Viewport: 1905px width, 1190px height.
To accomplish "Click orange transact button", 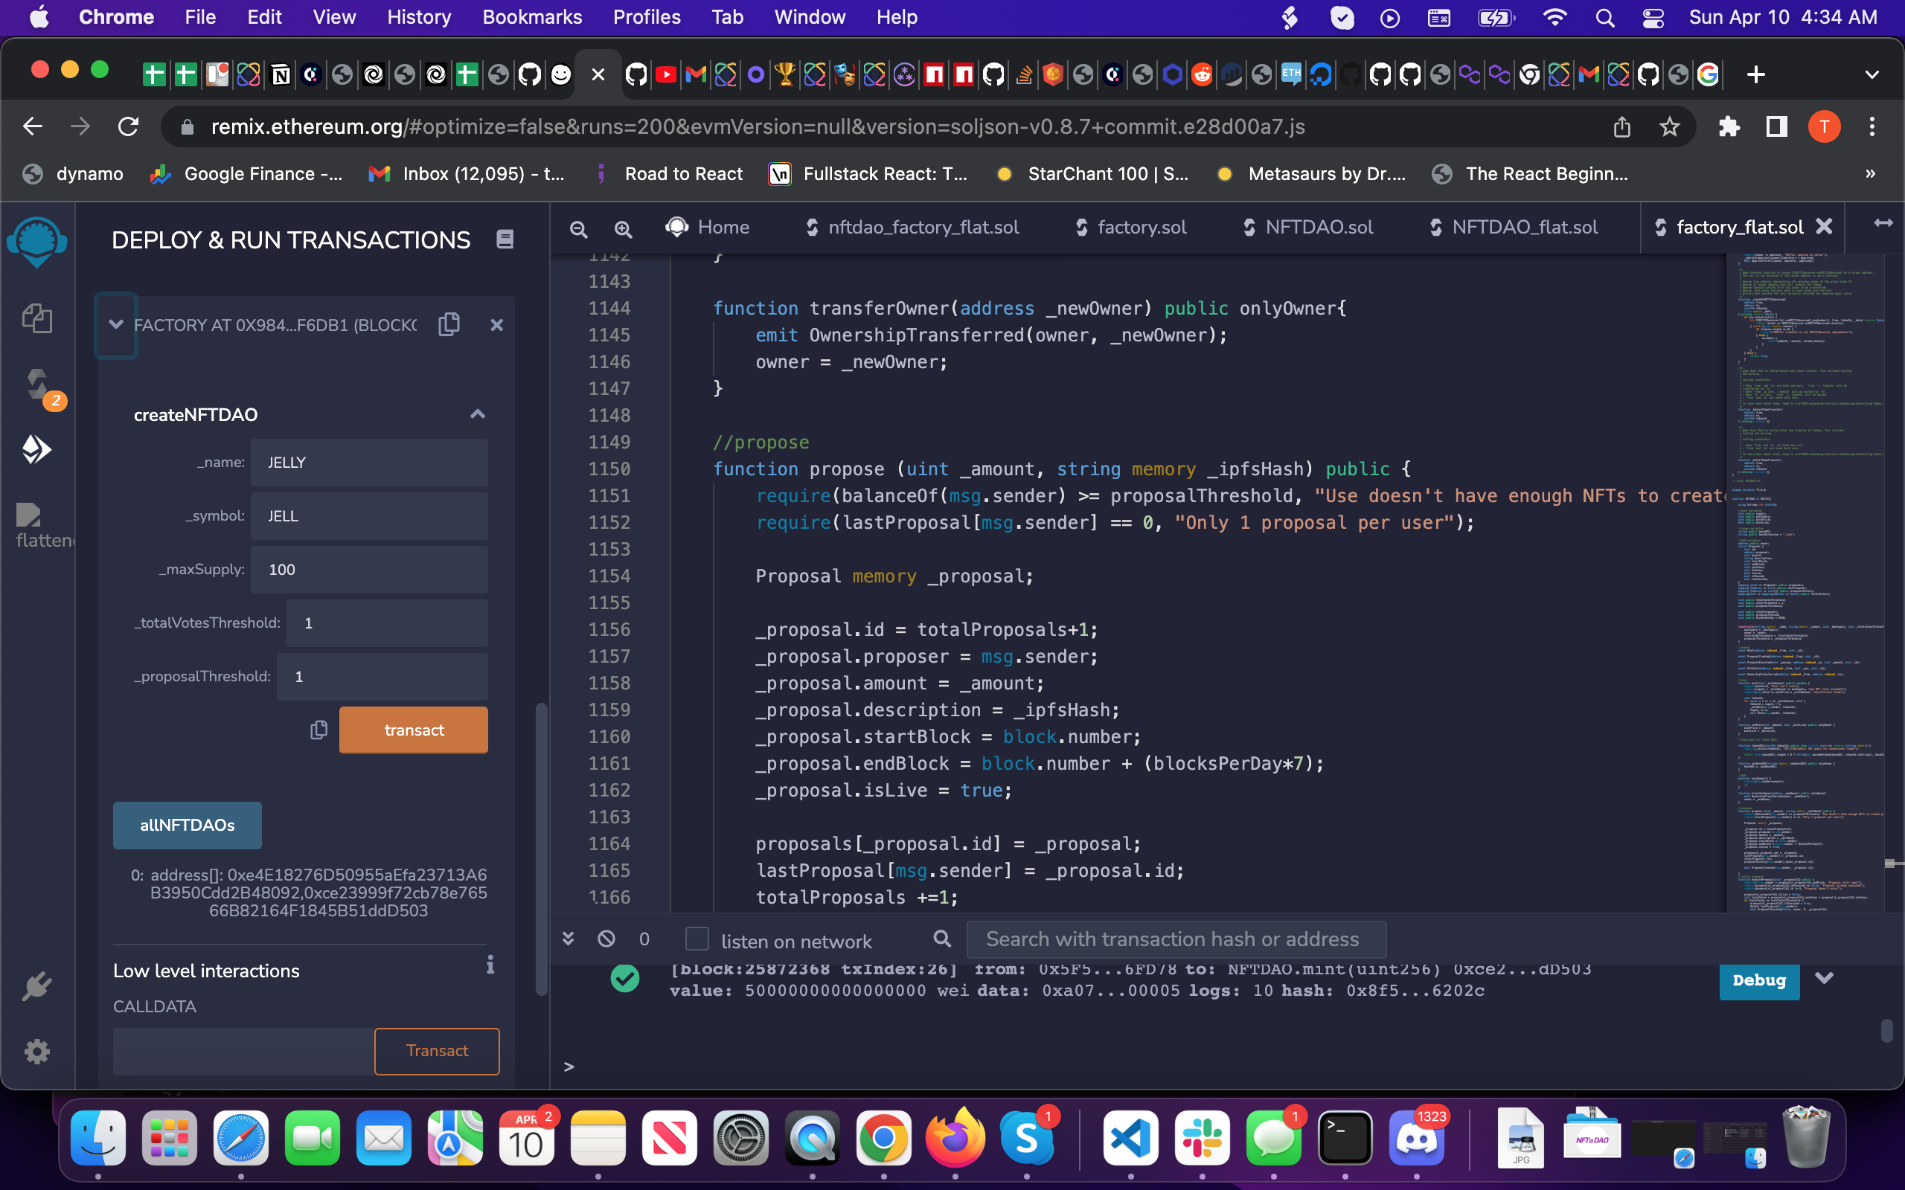I will pos(413,730).
